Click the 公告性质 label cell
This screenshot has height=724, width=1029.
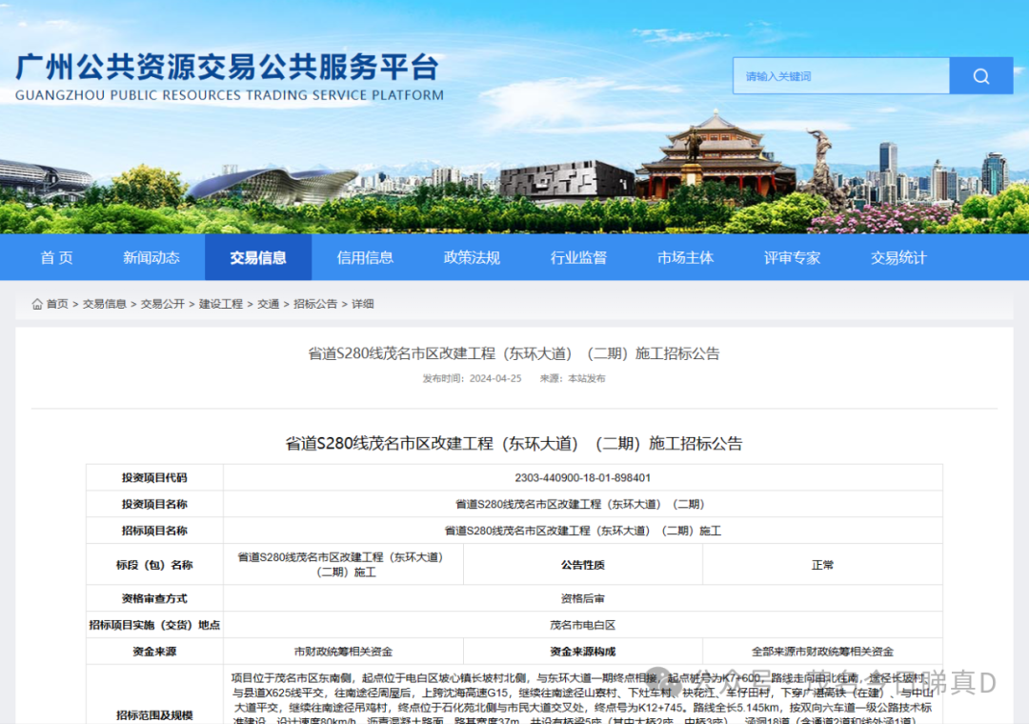pyautogui.click(x=583, y=565)
